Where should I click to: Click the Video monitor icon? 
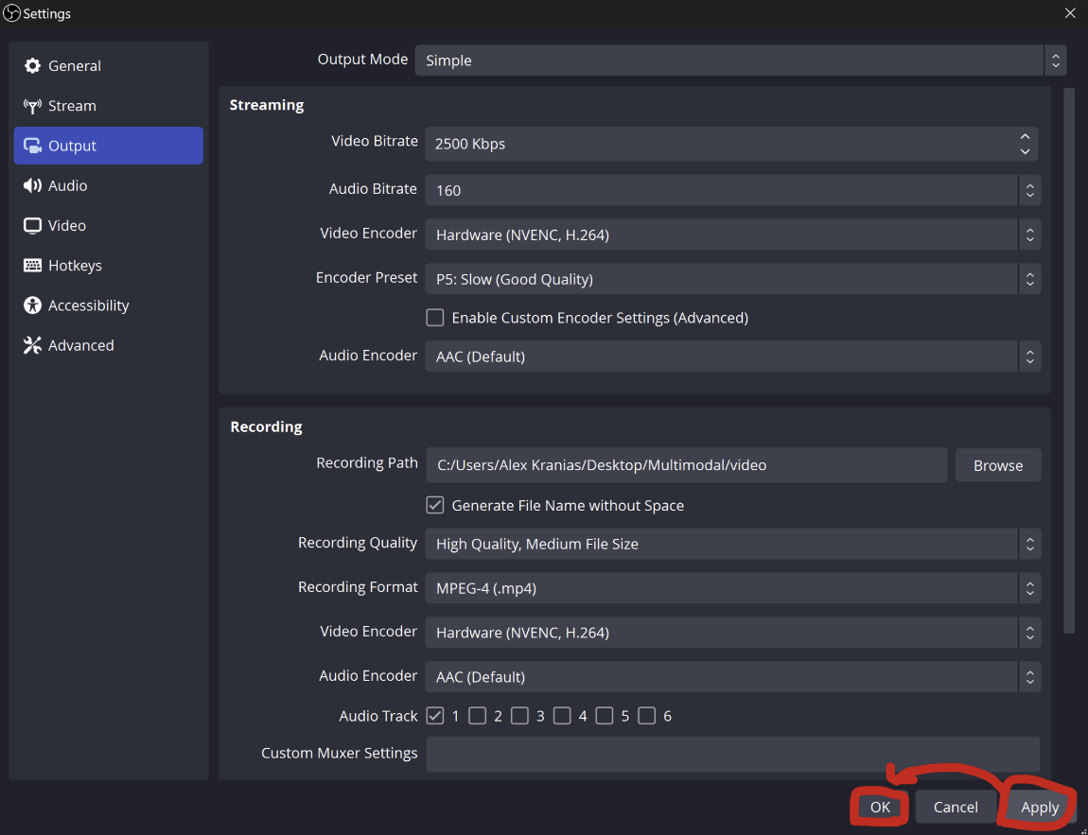tap(33, 226)
